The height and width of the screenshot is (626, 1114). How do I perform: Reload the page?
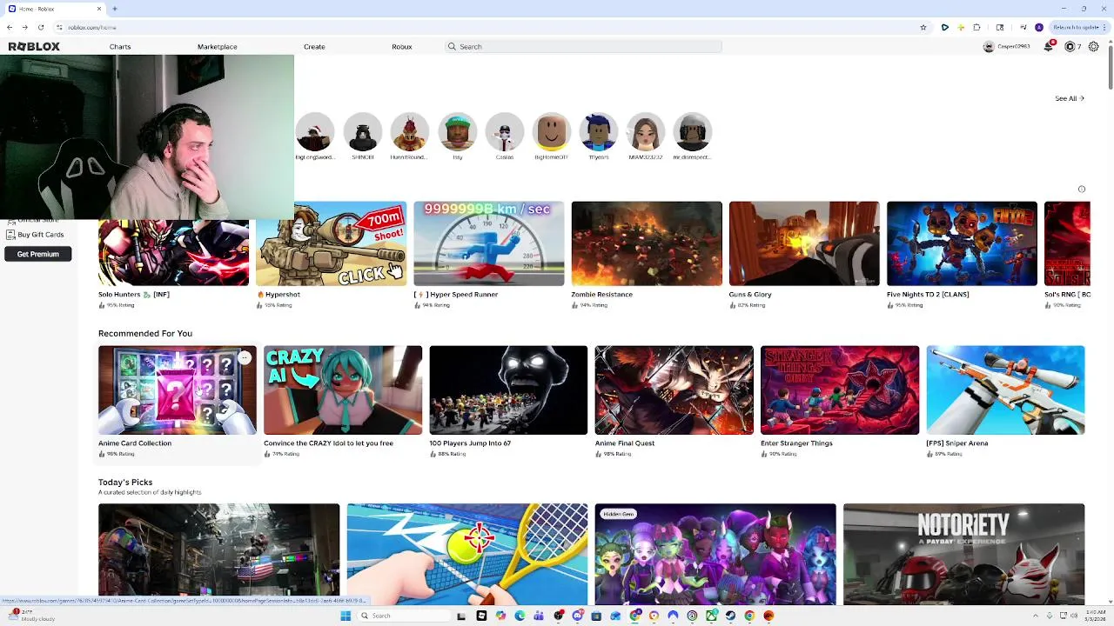click(40, 27)
